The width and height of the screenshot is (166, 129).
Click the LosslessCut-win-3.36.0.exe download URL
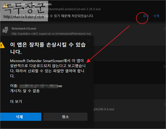[x=56, y=9]
